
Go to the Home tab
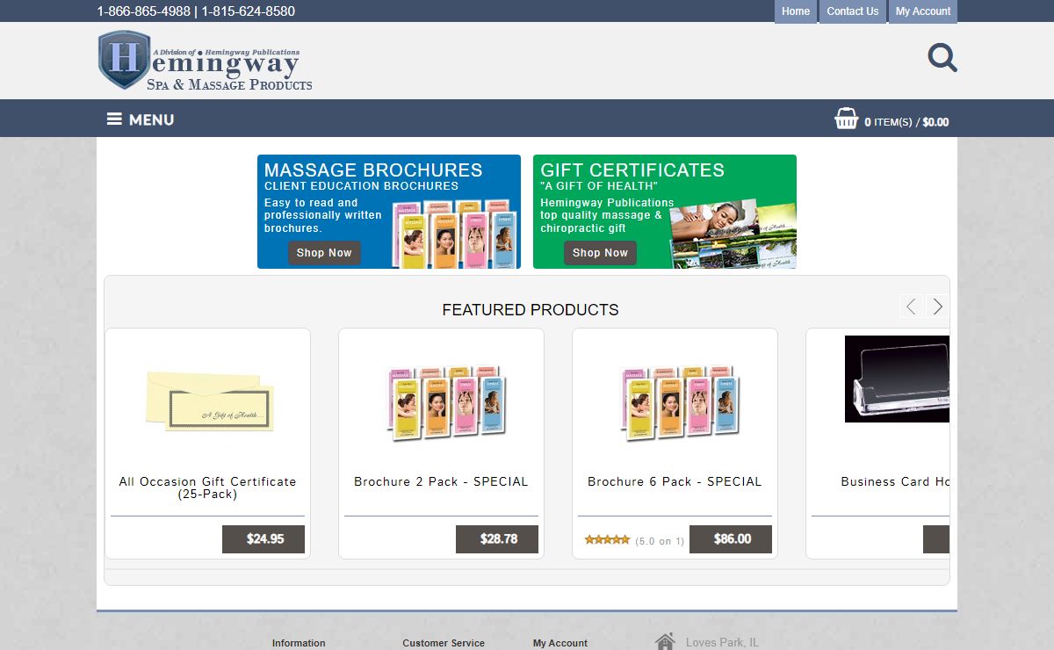pos(796,11)
